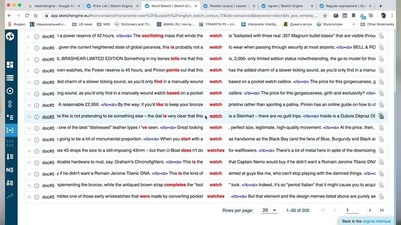The width and height of the screenshot is (401, 225).
Task: Click keyword 'watches' in 'converting pocket' row
Action: tap(216, 196)
